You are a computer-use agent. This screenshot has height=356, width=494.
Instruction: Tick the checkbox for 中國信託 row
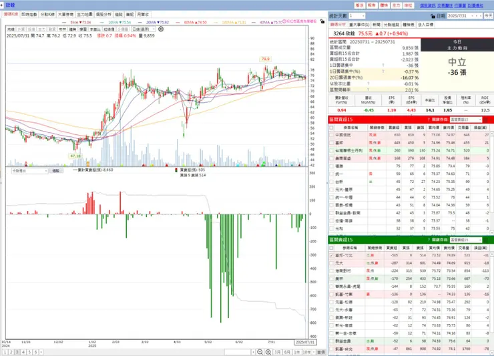(x=331, y=135)
